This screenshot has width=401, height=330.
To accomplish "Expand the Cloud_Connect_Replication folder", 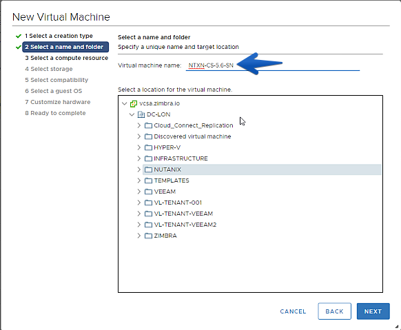I will 139,125.
